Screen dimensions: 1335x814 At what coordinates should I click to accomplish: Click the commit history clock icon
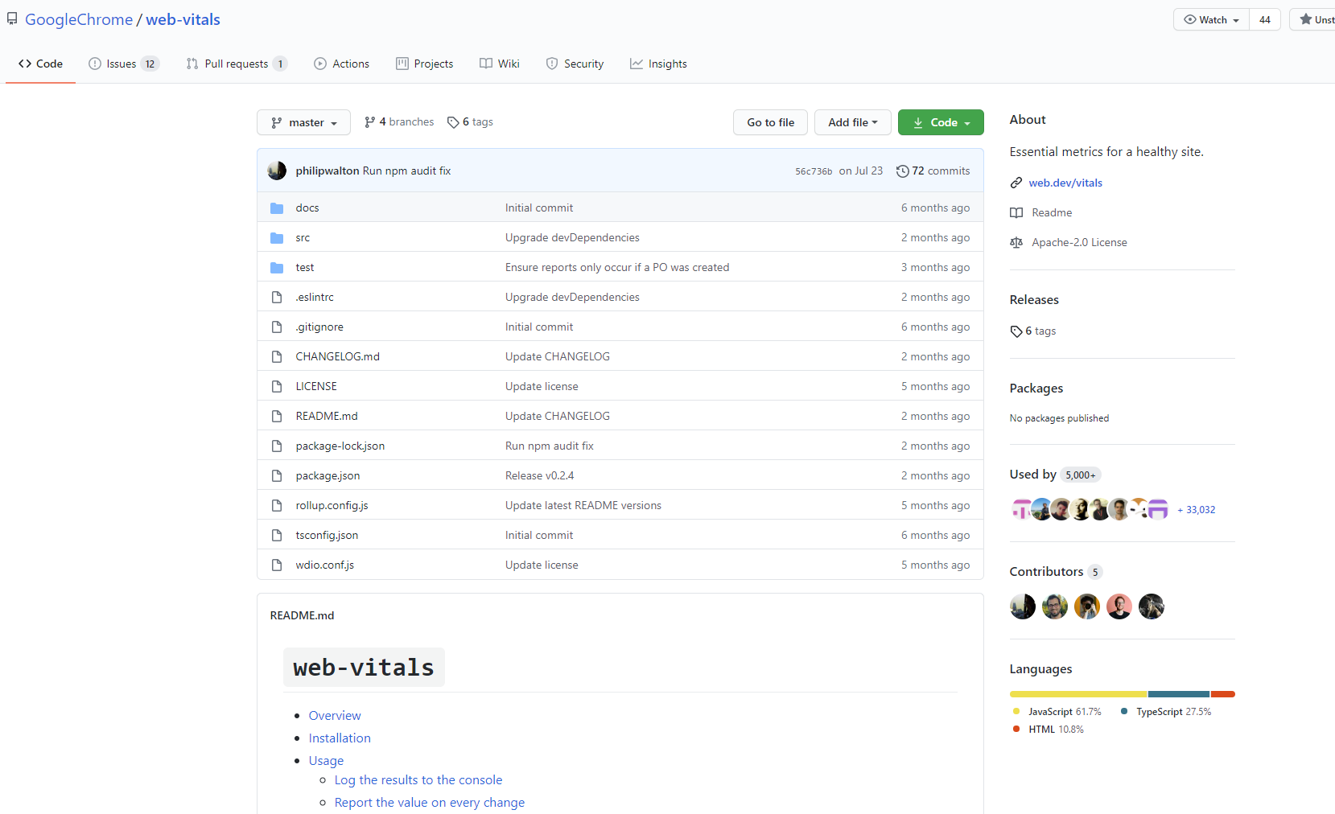point(903,171)
